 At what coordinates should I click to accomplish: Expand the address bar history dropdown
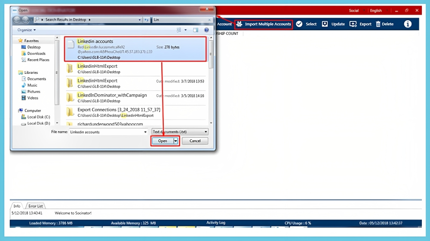(140, 20)
